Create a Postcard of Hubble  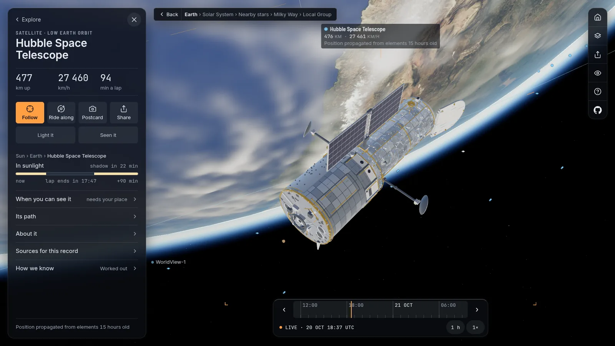pos(92,113)
